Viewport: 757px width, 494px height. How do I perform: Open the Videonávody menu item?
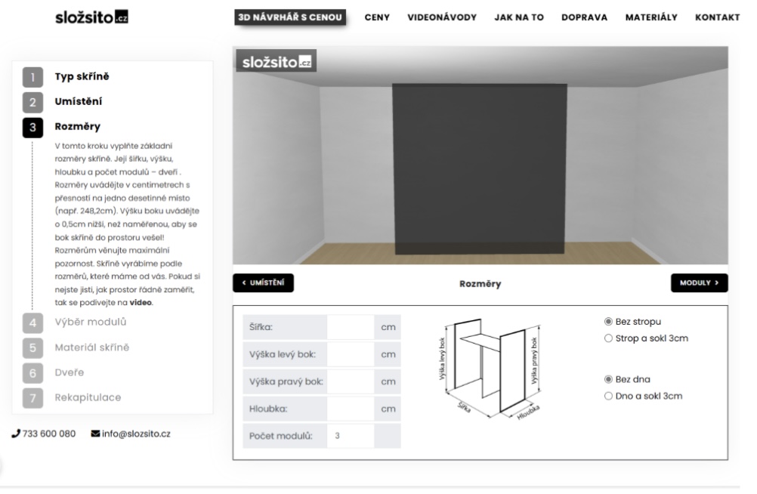442,17
